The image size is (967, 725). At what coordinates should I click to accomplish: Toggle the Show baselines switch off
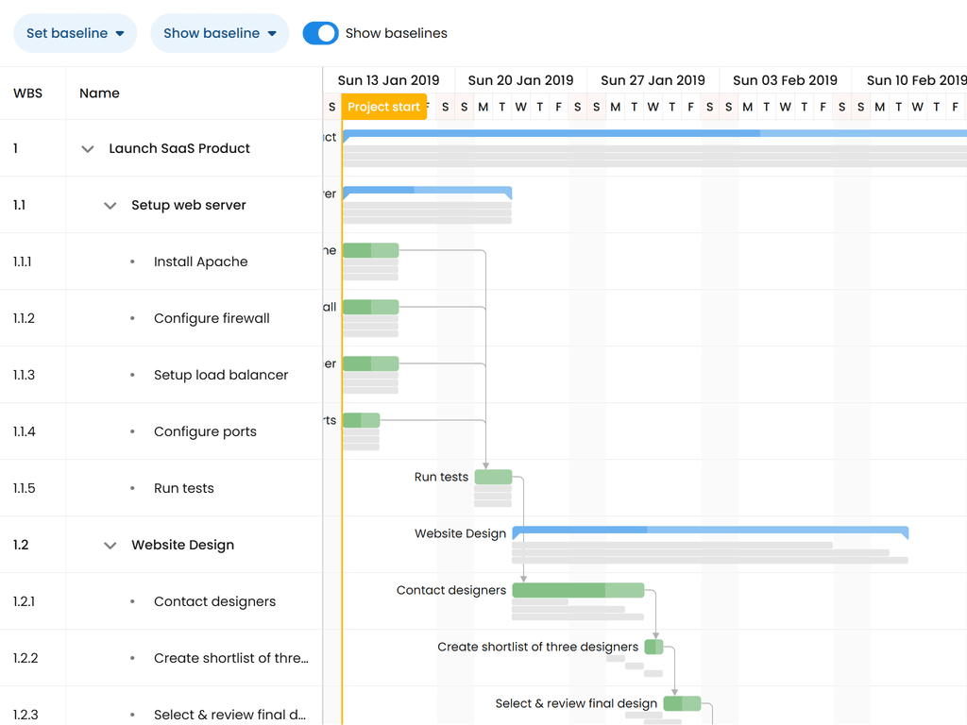pos(320,33)
